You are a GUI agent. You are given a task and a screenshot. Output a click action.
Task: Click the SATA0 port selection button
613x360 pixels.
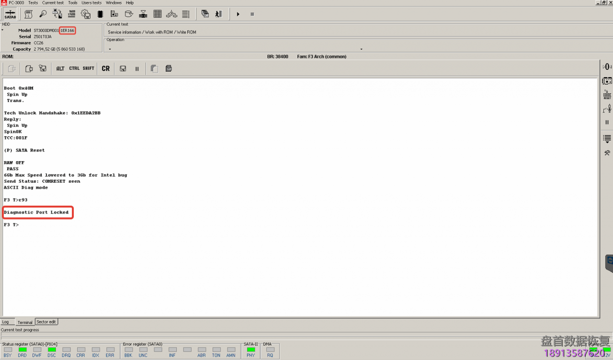[x=10, y=14]
